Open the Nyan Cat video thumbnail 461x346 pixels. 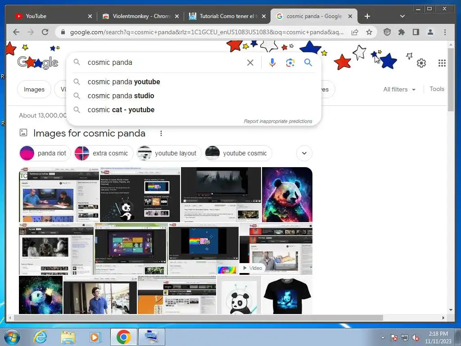(x=203, y=249)
